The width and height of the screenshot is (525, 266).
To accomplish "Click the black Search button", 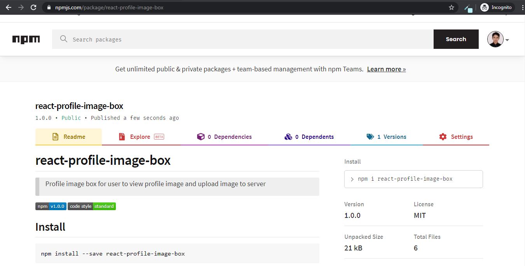I will 456,39.
